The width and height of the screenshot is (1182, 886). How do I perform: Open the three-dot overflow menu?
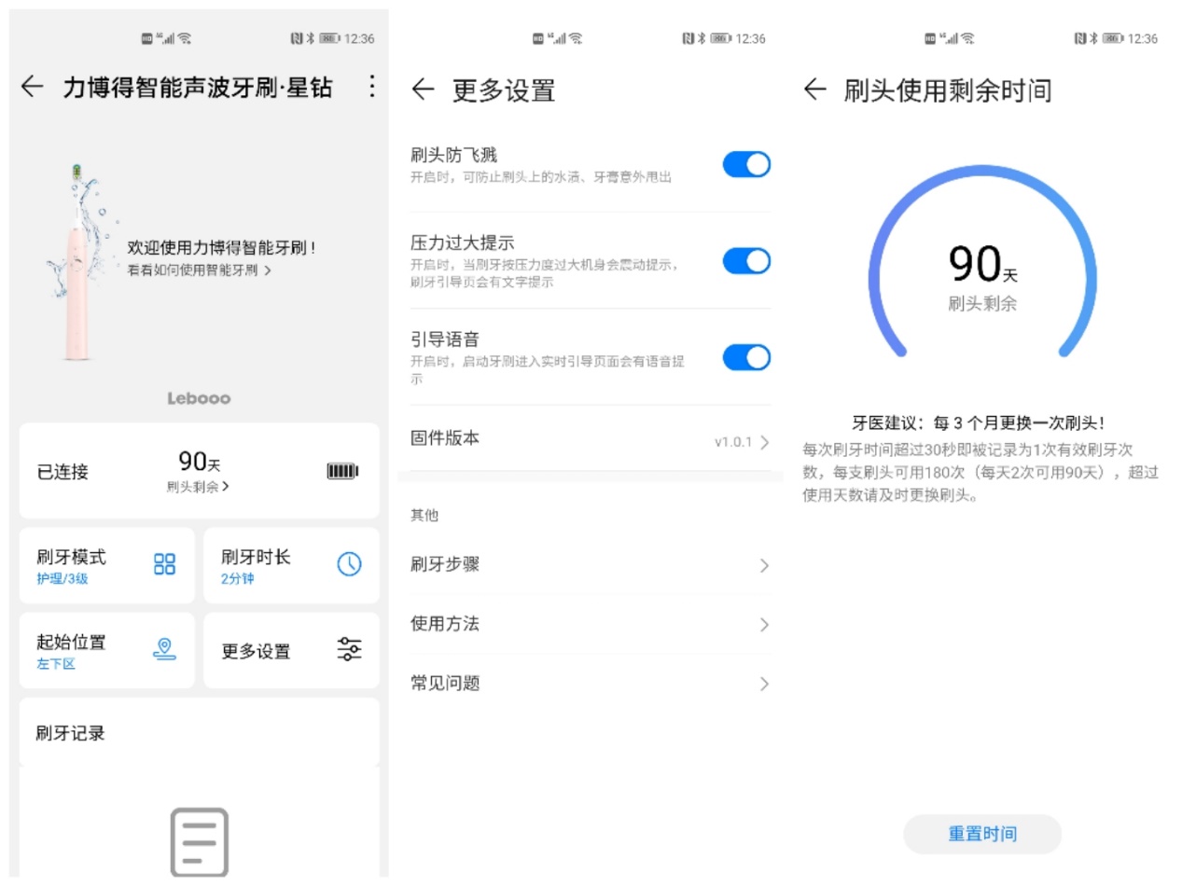[x=371, y=87]
